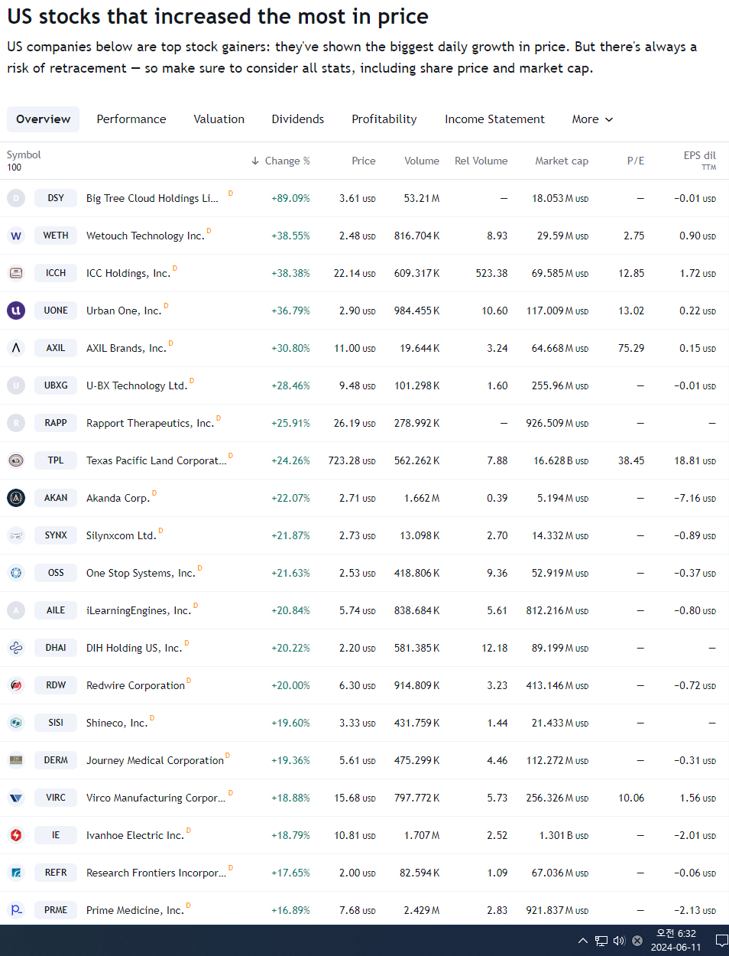Switch to the Income Statement tab

coord(495,119)
